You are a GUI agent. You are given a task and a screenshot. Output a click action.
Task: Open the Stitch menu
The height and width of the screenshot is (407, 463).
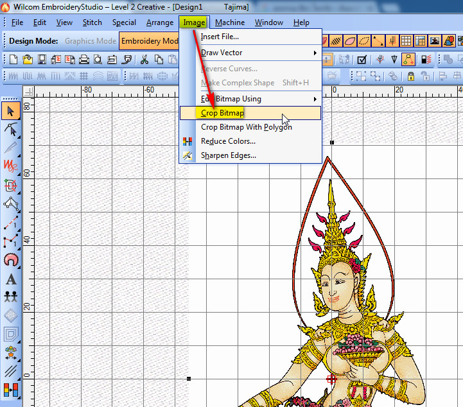(x=92, y=22)
